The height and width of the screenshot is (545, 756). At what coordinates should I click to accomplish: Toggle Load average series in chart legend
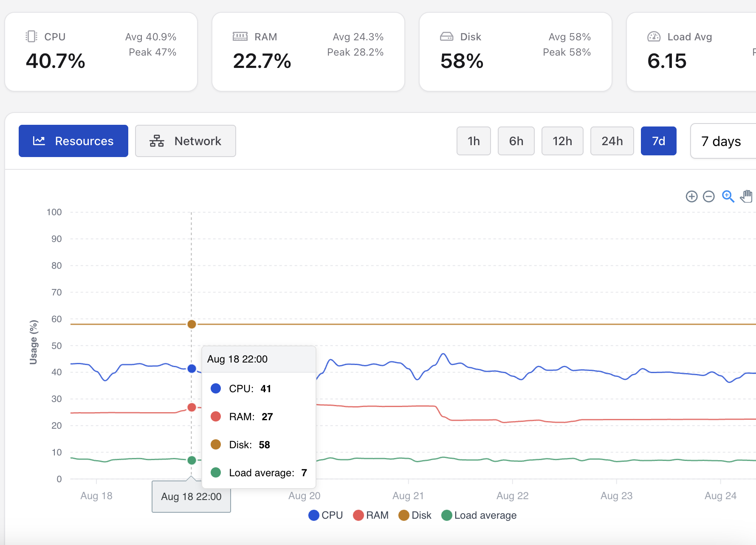tap(479, 515)
